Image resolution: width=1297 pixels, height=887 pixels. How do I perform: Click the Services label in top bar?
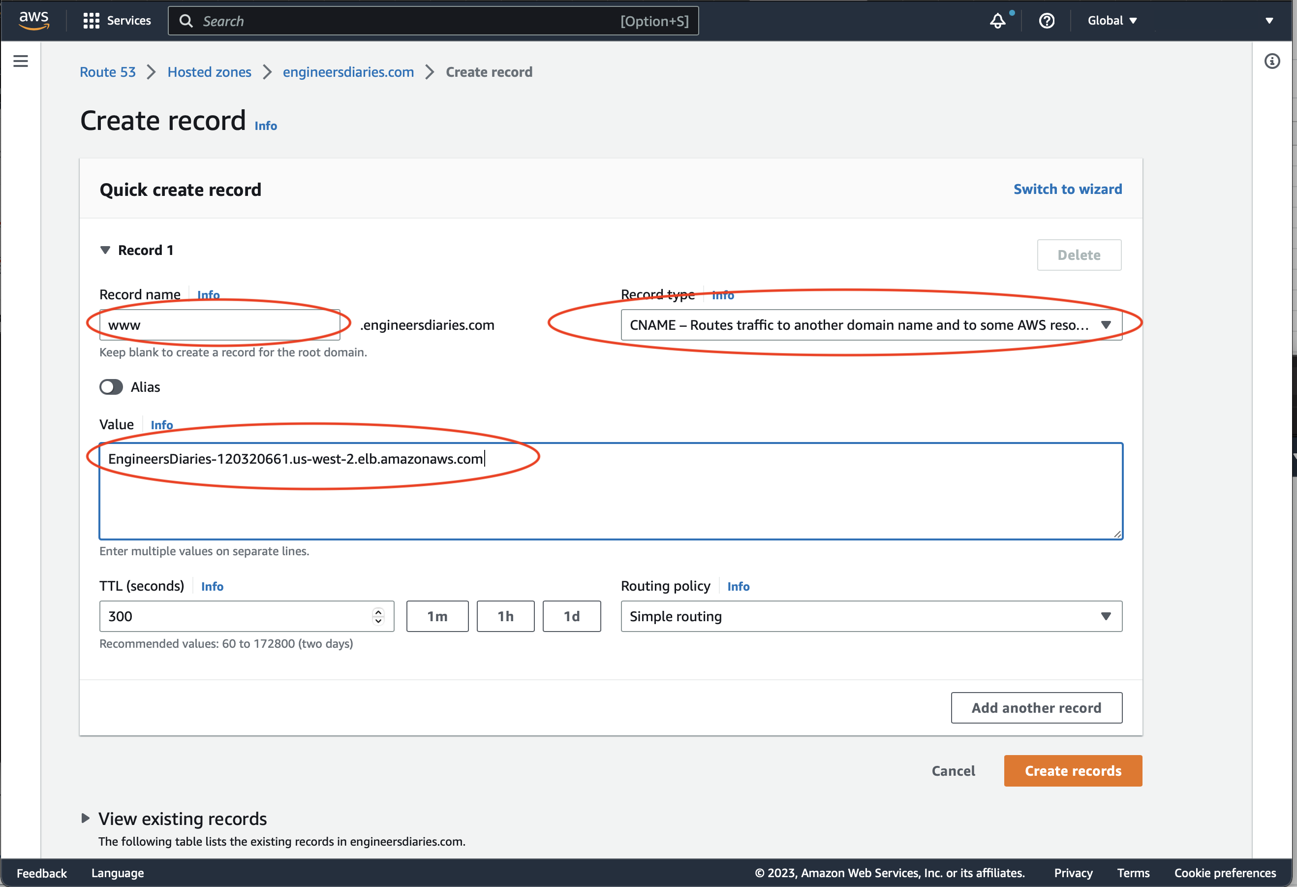[x=129, y=21]
